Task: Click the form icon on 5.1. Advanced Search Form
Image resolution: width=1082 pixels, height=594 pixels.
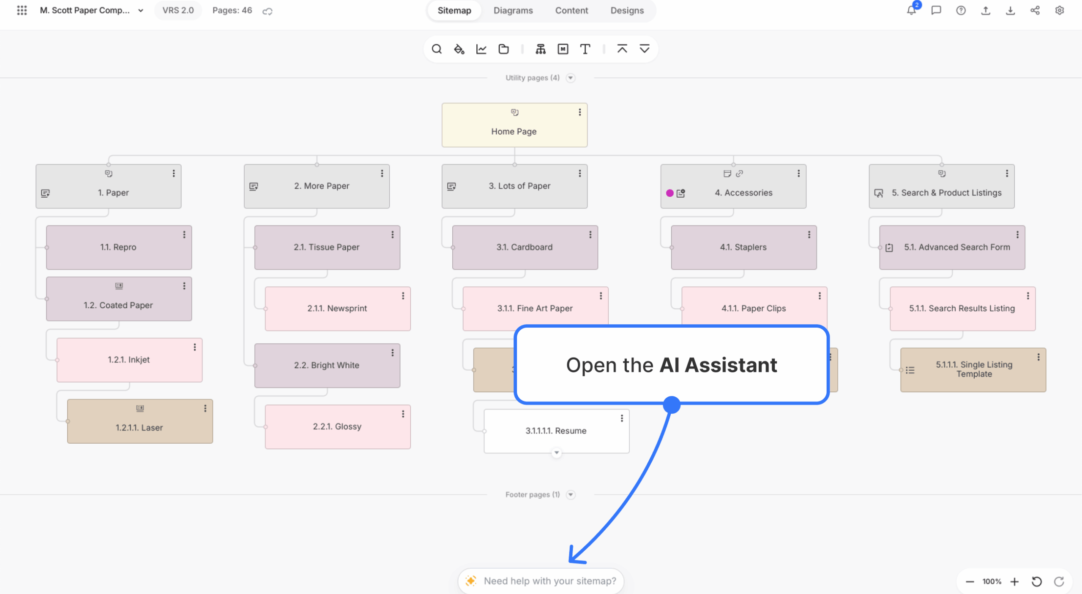Action: click(x=889, y=248)
